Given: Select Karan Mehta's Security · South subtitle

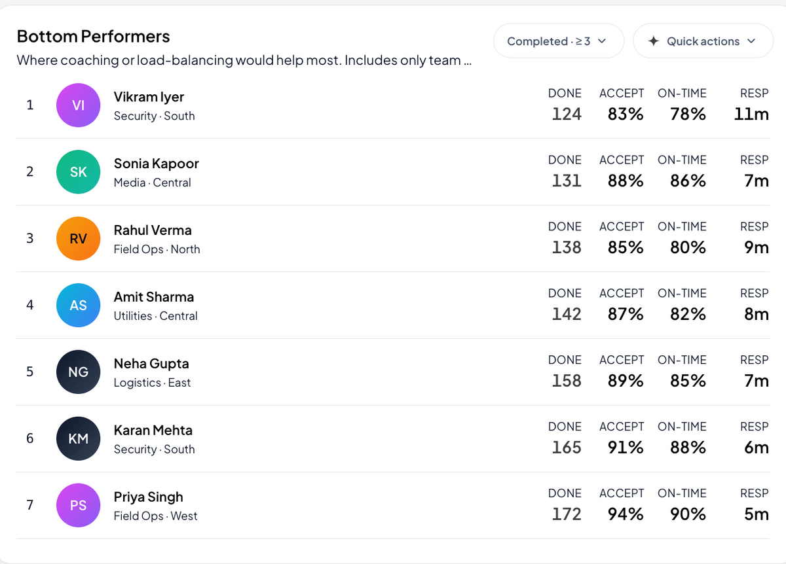Looking at the screenshot, I should click(x=154, y=449).
